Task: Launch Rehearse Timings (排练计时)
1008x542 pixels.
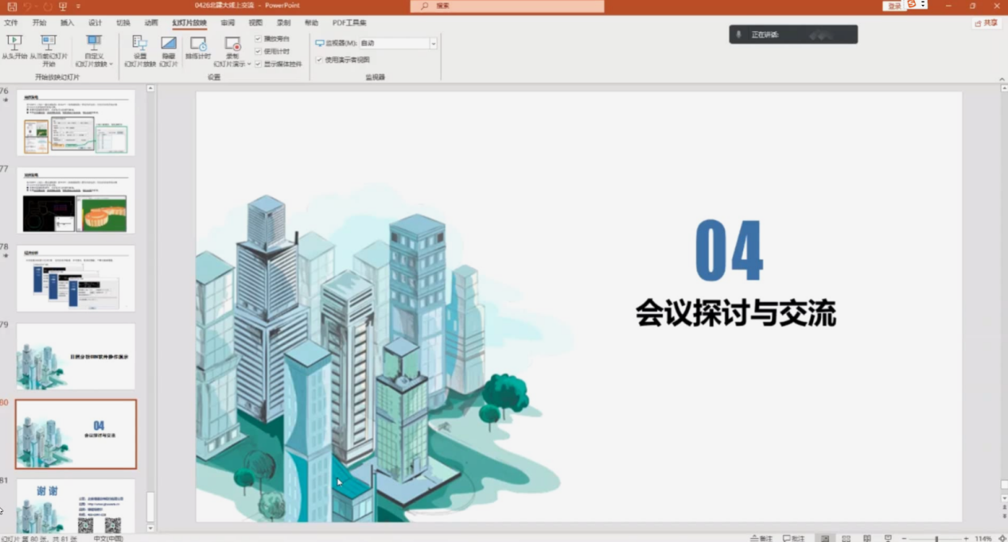Action: coord(198,48)
